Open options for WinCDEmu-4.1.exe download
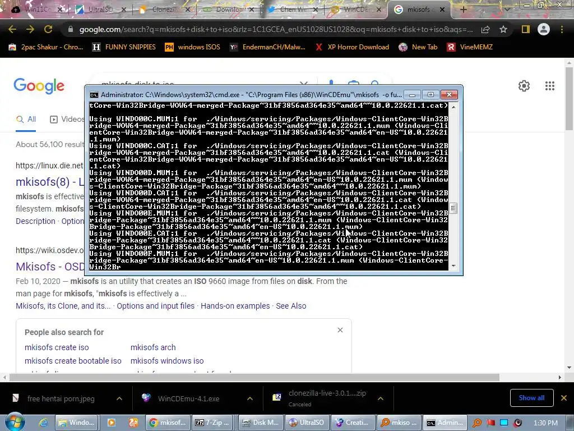The image size is (574, 431). tap(250, 398)
